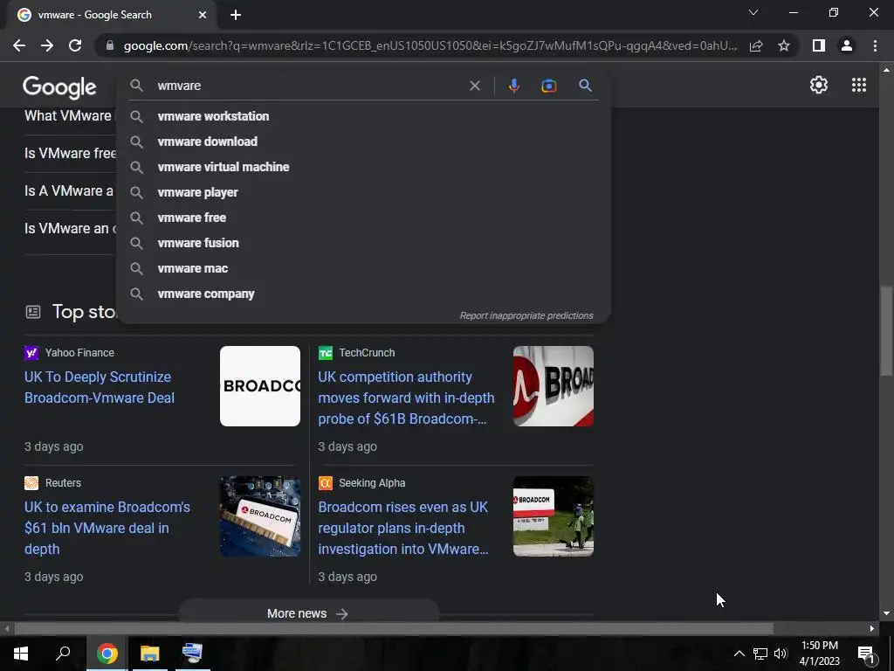894x671 pixels.
Task: Click the vertical scrollbar thumb
Action: [x=886, y=331]
